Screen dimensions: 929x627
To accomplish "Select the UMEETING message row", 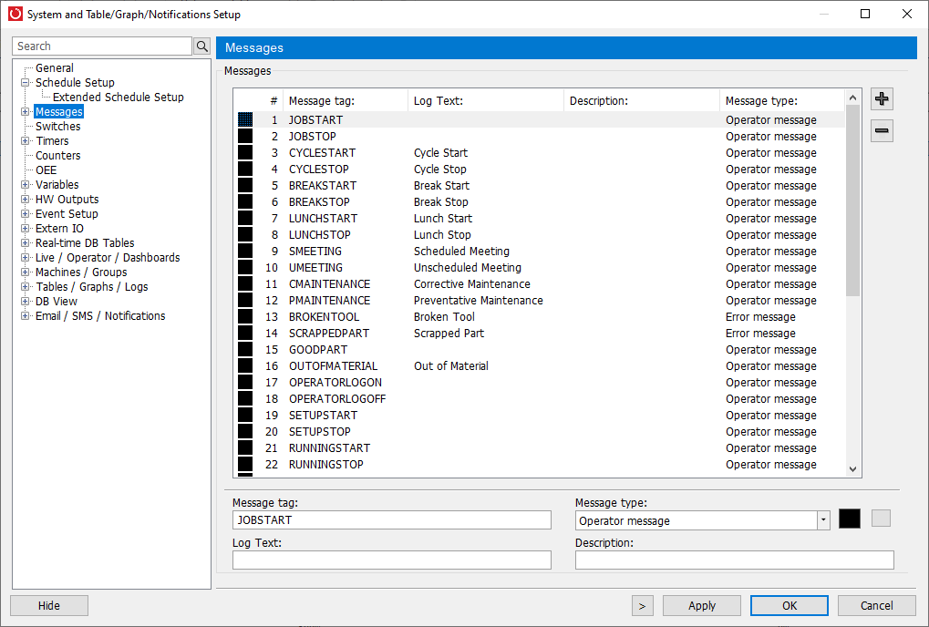I will point(541,268).
